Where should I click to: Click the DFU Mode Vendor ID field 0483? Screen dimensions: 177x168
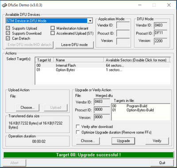pyautogui.click(x=161, y=25)
